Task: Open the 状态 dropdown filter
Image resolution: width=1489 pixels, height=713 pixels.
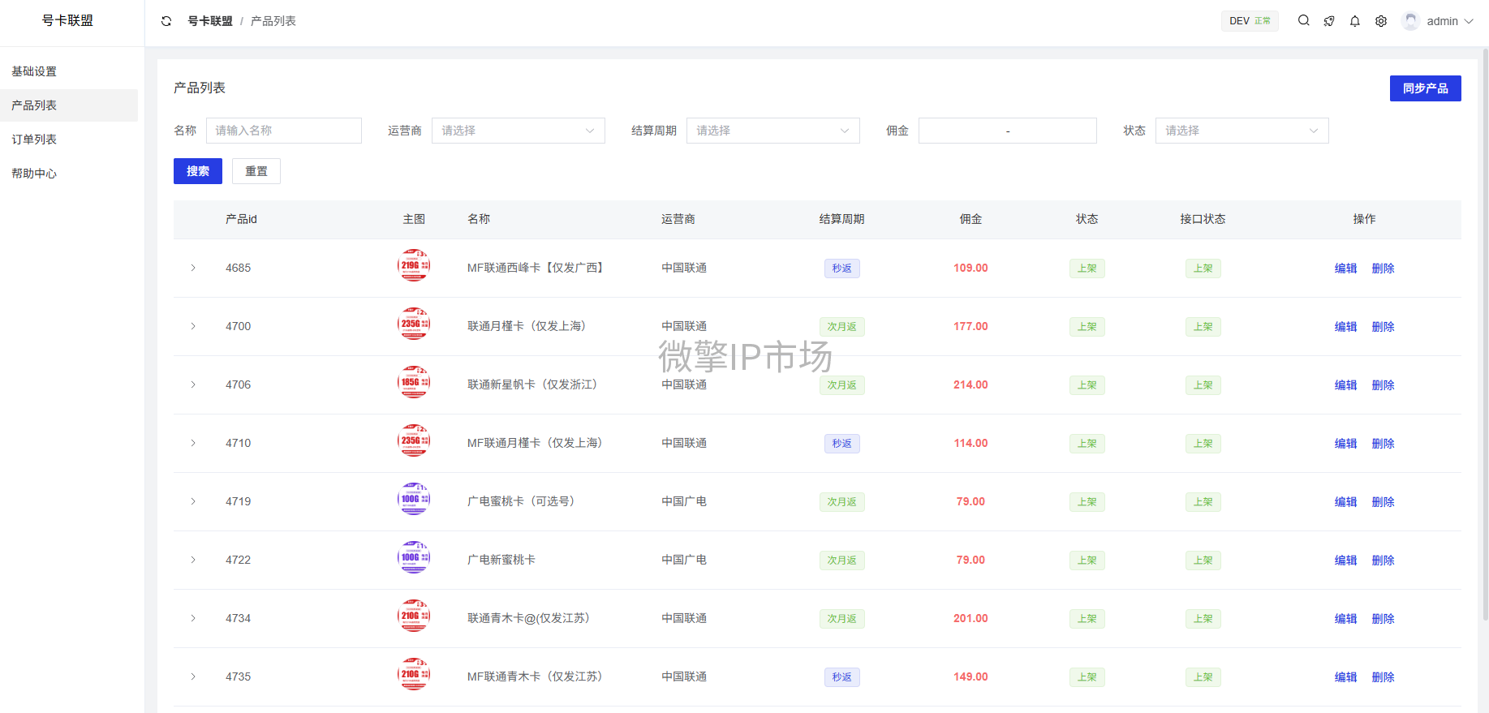Action: [x=1242, y=131]
